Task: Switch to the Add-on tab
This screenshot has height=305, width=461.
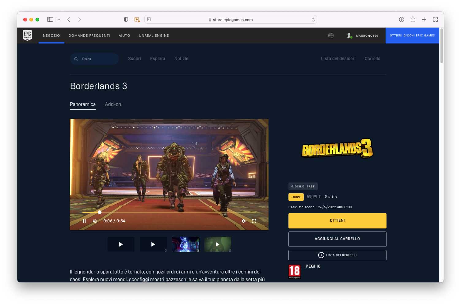Action: (x=113, y=104)
